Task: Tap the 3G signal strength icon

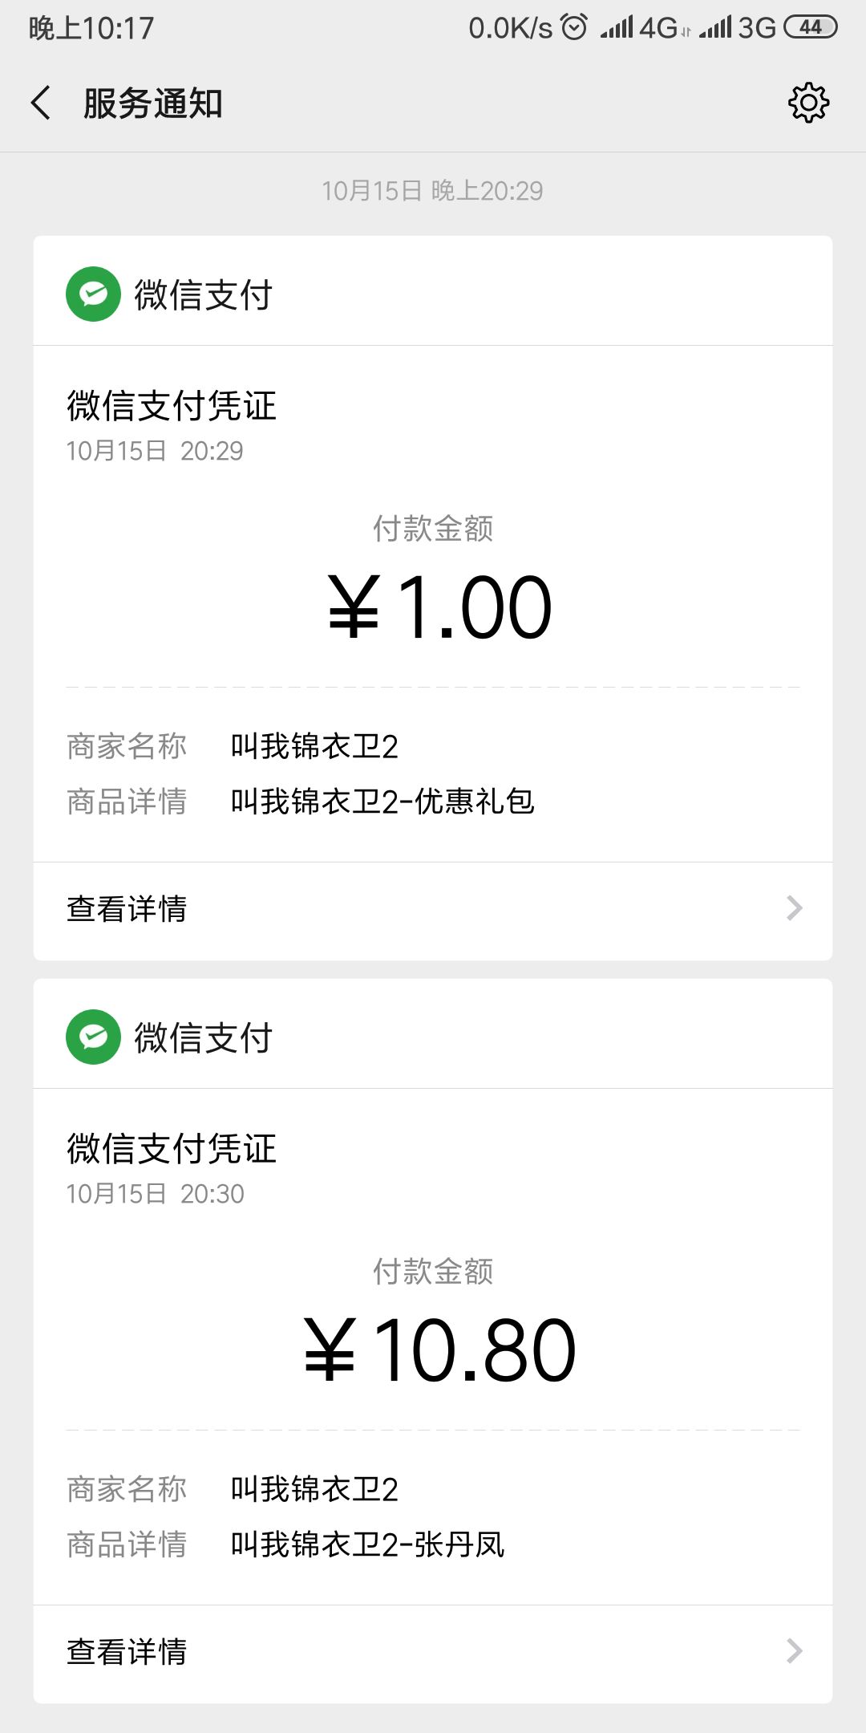Action: [715, 28]
